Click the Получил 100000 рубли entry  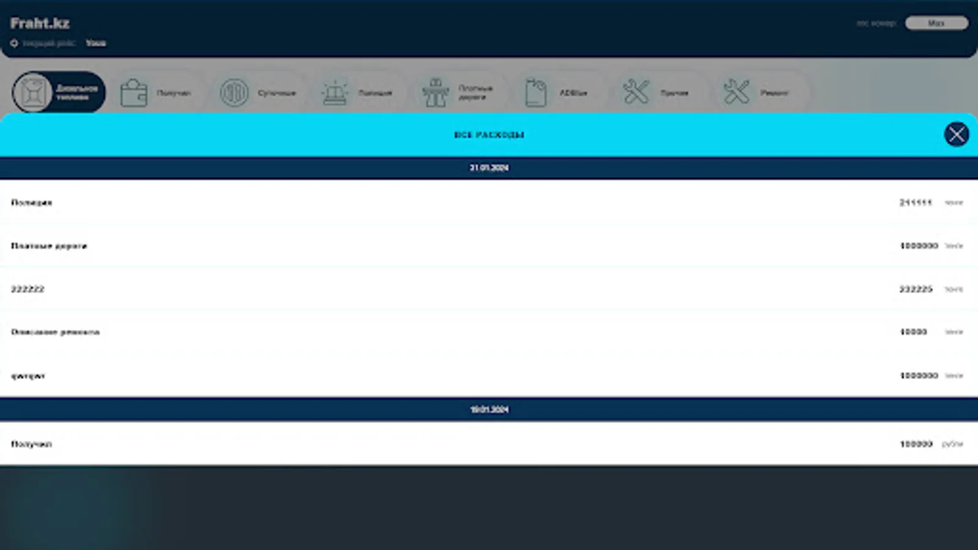coord(489,444)
